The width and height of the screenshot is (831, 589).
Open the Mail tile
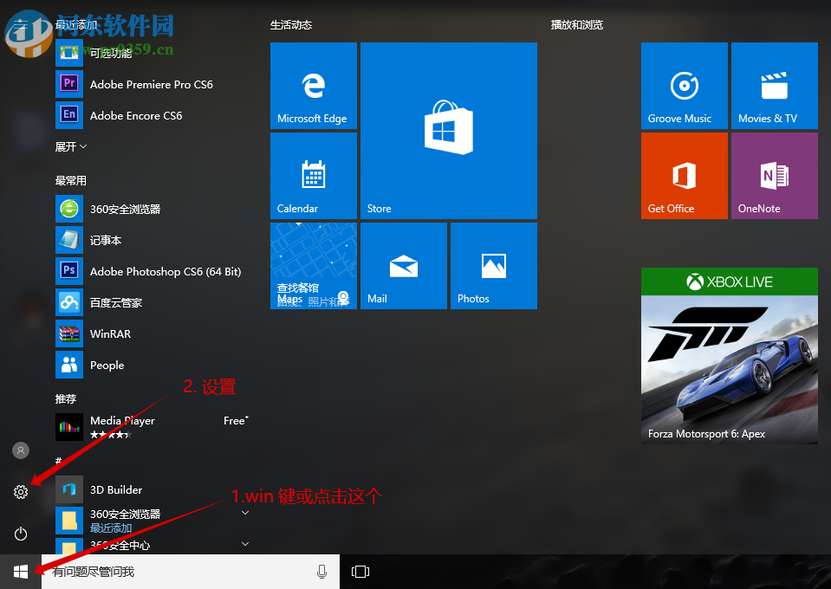pos(404,265)
